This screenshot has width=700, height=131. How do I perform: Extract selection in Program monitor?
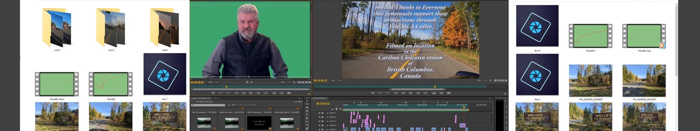tap(442, 93)
